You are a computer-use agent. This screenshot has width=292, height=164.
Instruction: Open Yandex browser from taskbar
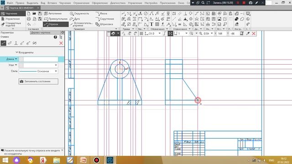pos(43,160)
